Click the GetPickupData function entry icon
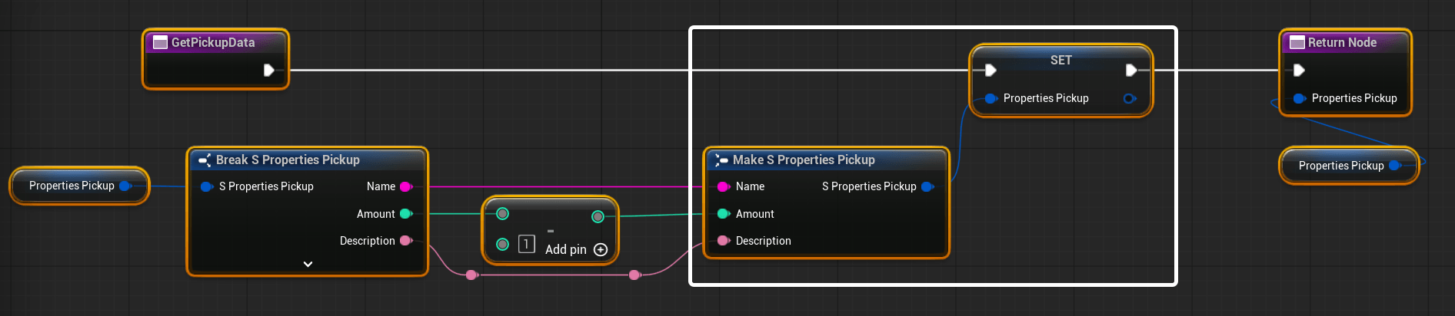This screenshot has width=1455, height=316. coord(160,43)
